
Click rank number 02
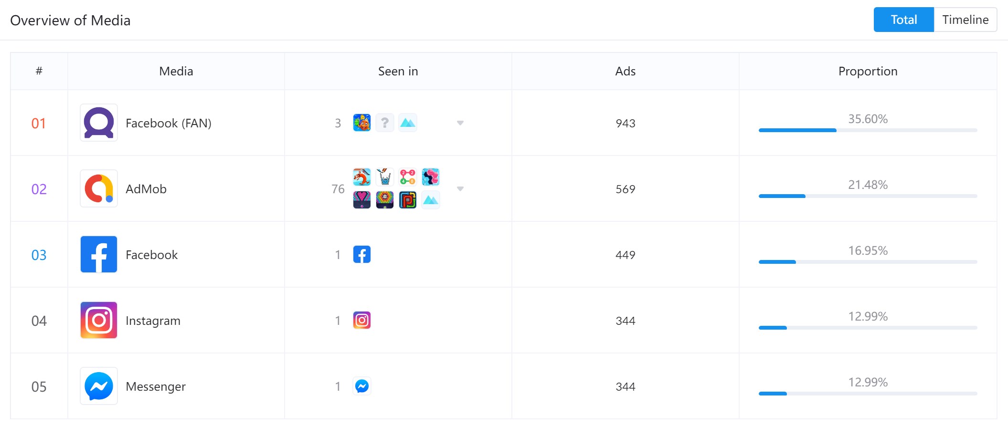pos(39,189)
